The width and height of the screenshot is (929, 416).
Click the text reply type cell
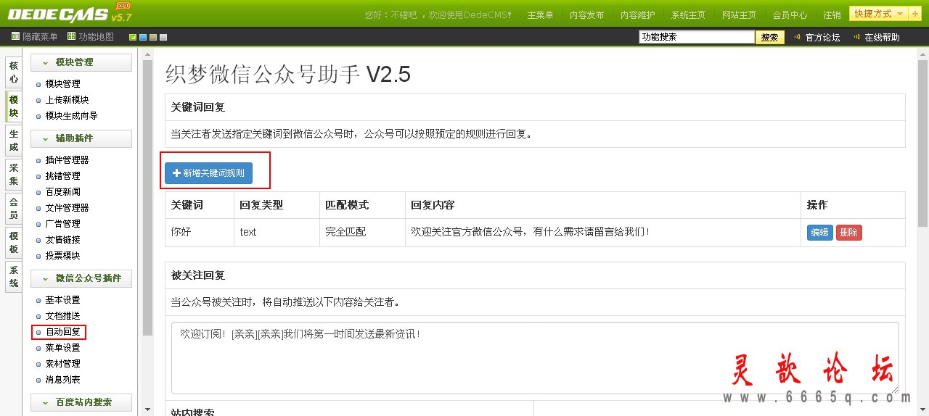coord(277,233)
